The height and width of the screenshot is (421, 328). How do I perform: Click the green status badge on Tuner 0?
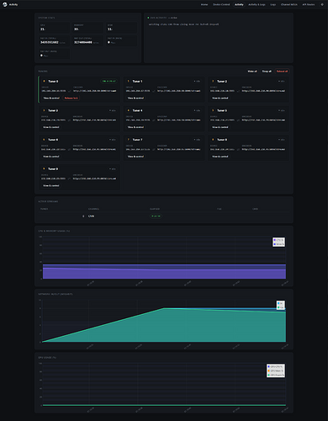(x=109, y=81)
